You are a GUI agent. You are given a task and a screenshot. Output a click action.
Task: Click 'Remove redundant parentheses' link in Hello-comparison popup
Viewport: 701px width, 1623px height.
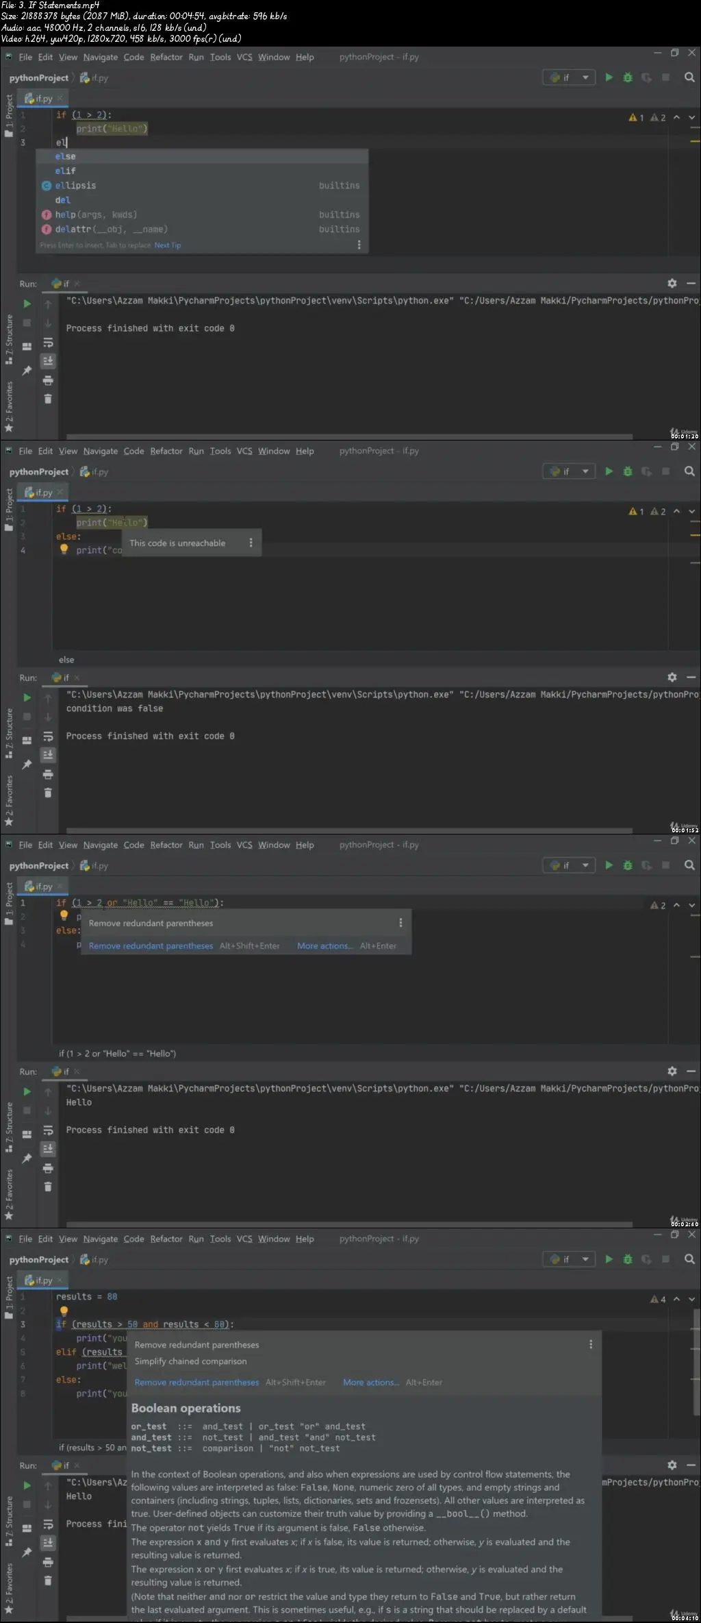pyautogui.click(x=151, y=946)
